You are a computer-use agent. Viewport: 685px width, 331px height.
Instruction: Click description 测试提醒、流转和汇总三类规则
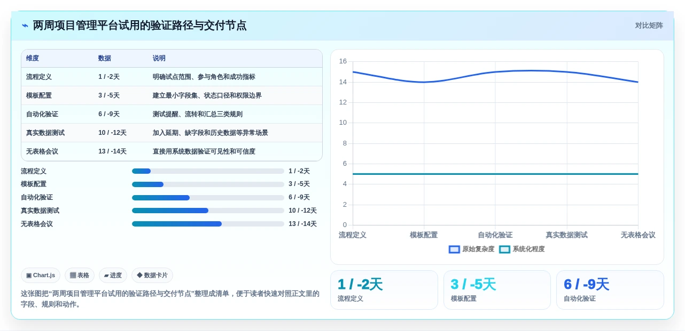pos(198,114)
